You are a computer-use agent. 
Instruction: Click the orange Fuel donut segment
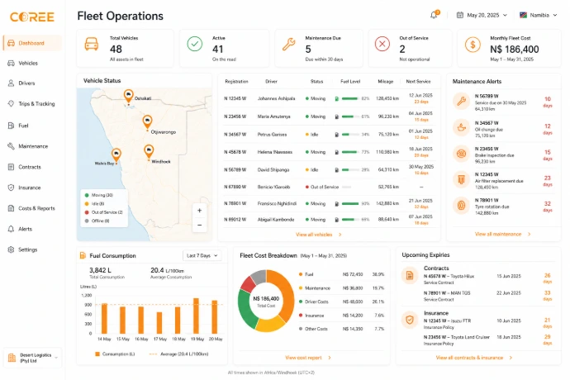coord(287,295)
